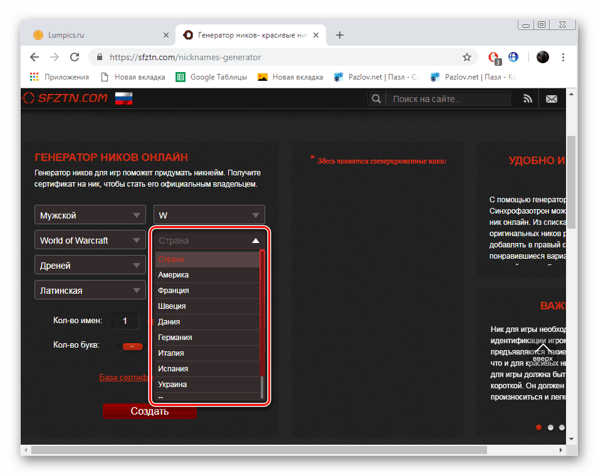This screenshot has height=476, width=598.
Task: Open the Дреней race dropdown
Action: (x=90, y=266)
